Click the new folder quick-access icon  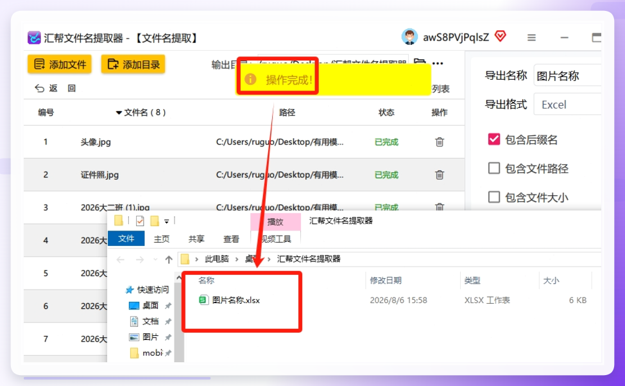[155, 220]
